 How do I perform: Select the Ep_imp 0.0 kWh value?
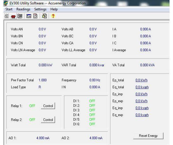point(141,94)
